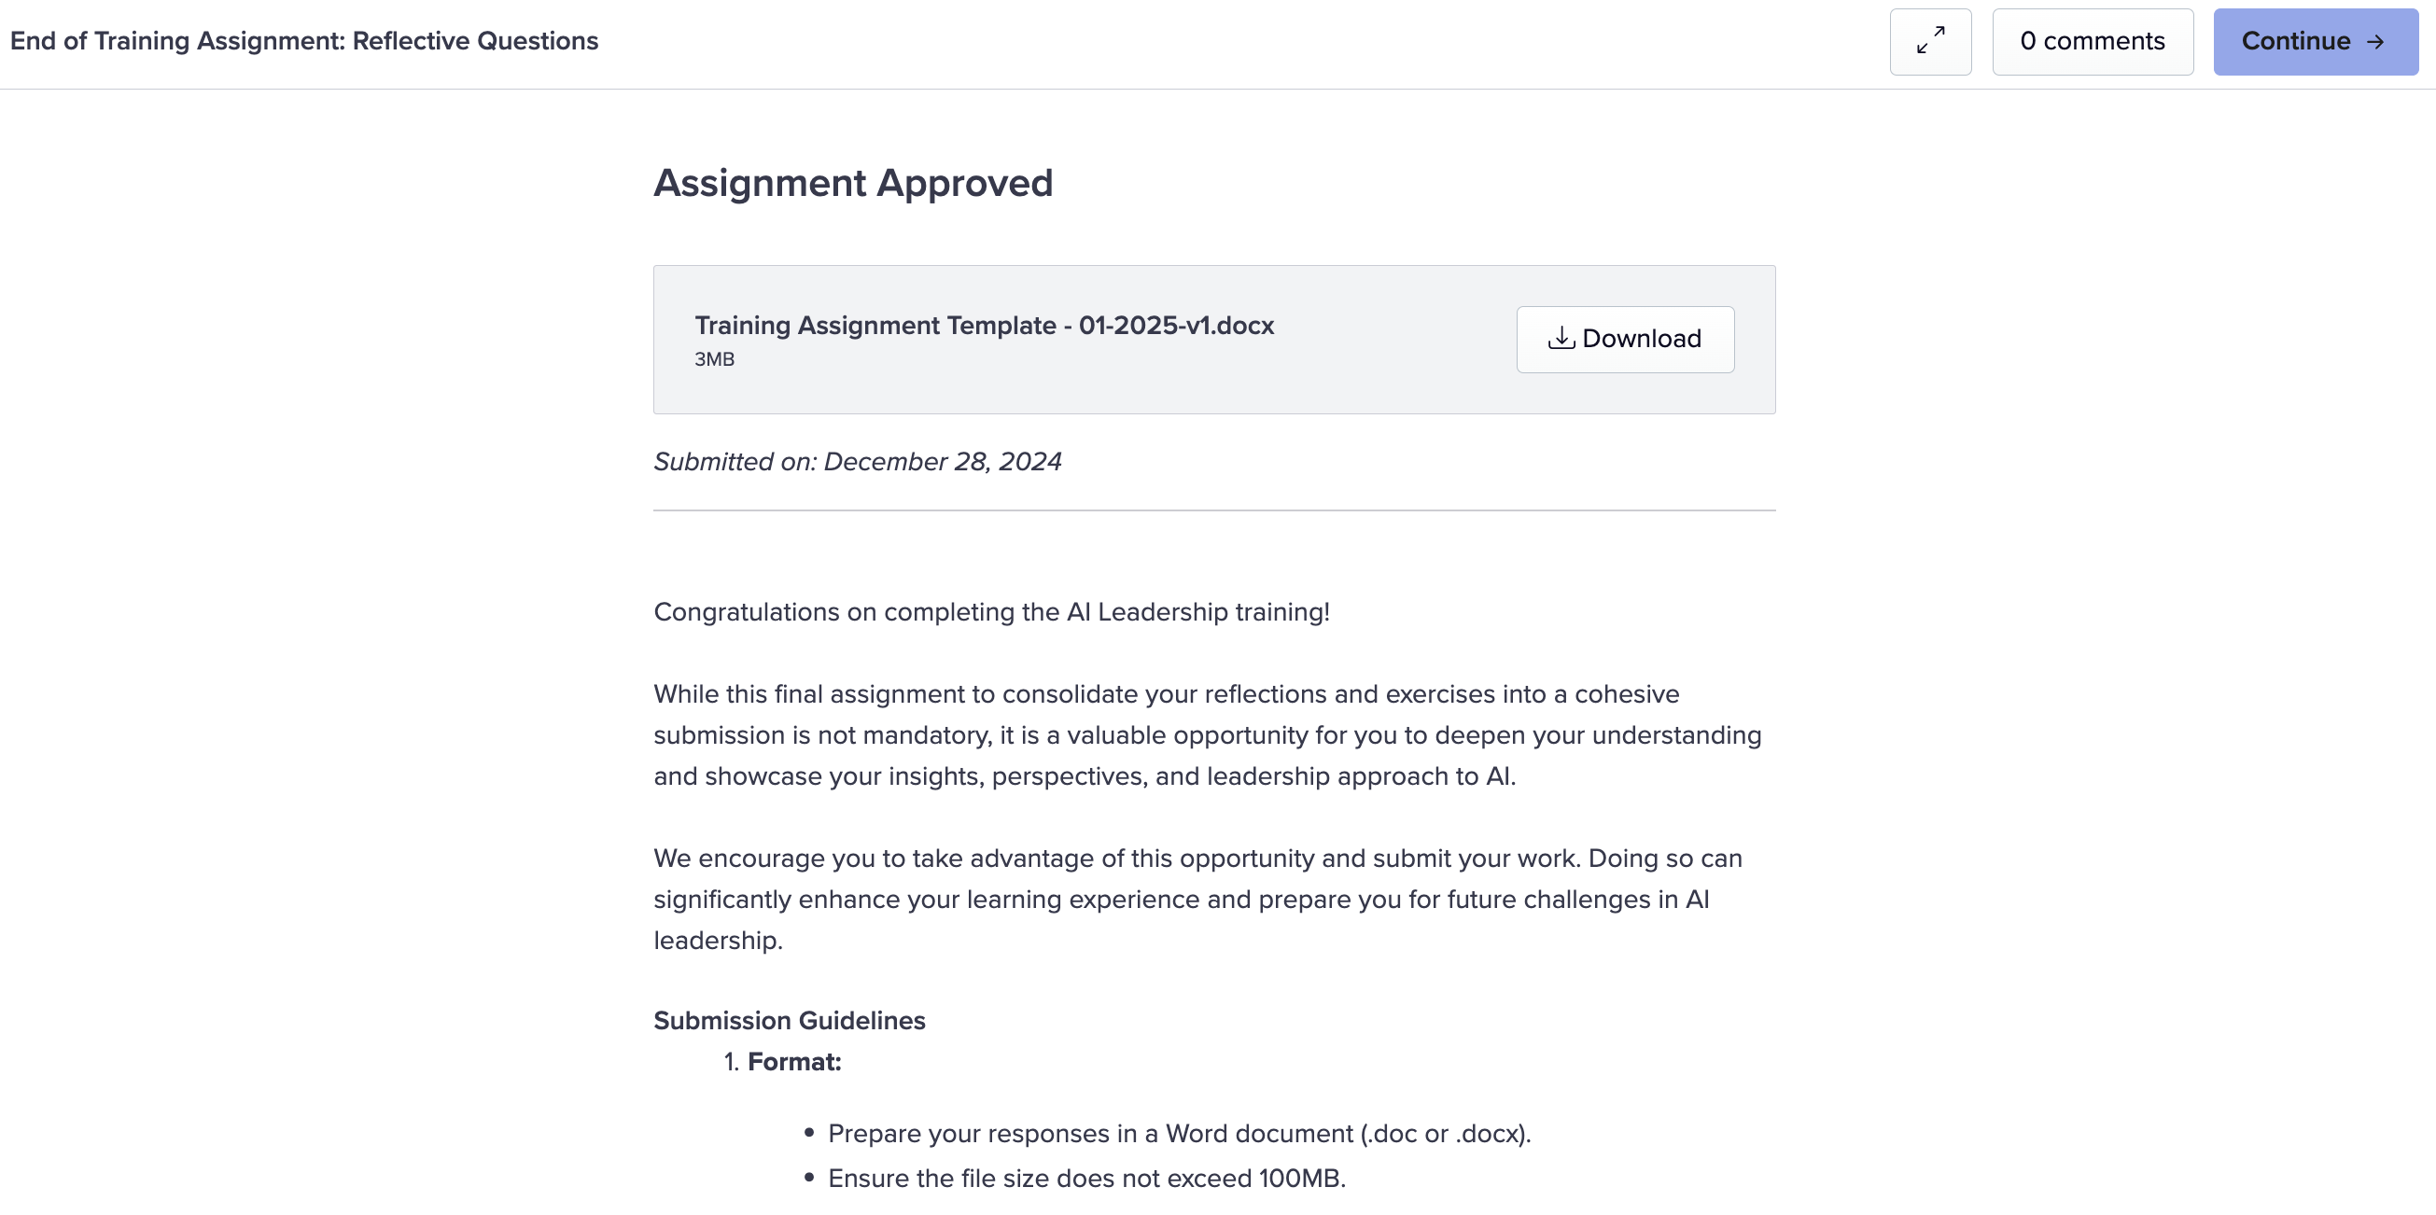
Task: Click the expand to fullscreen icon
Action: [x=1930, y=42]
